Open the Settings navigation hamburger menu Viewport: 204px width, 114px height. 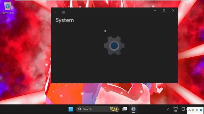(x=64, y=12)
